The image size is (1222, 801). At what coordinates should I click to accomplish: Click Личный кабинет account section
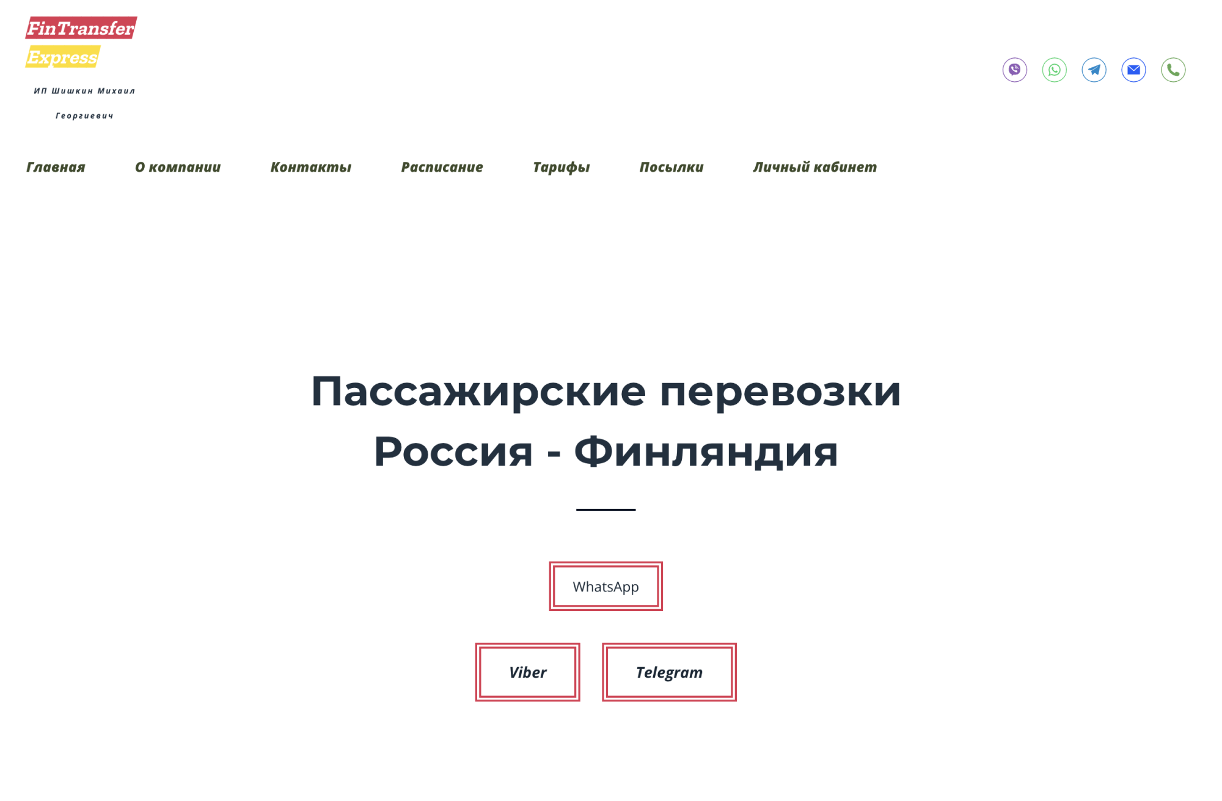(813, 167)
